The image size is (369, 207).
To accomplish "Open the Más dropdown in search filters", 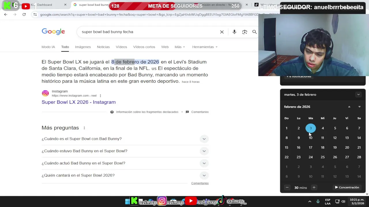I will click(x=180, y=47).
